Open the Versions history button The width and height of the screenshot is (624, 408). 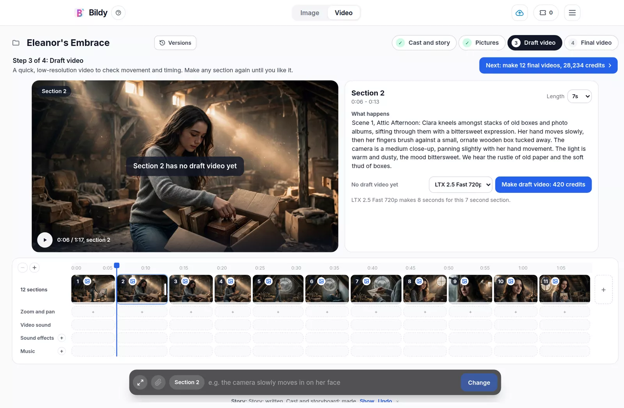(175, 43)
